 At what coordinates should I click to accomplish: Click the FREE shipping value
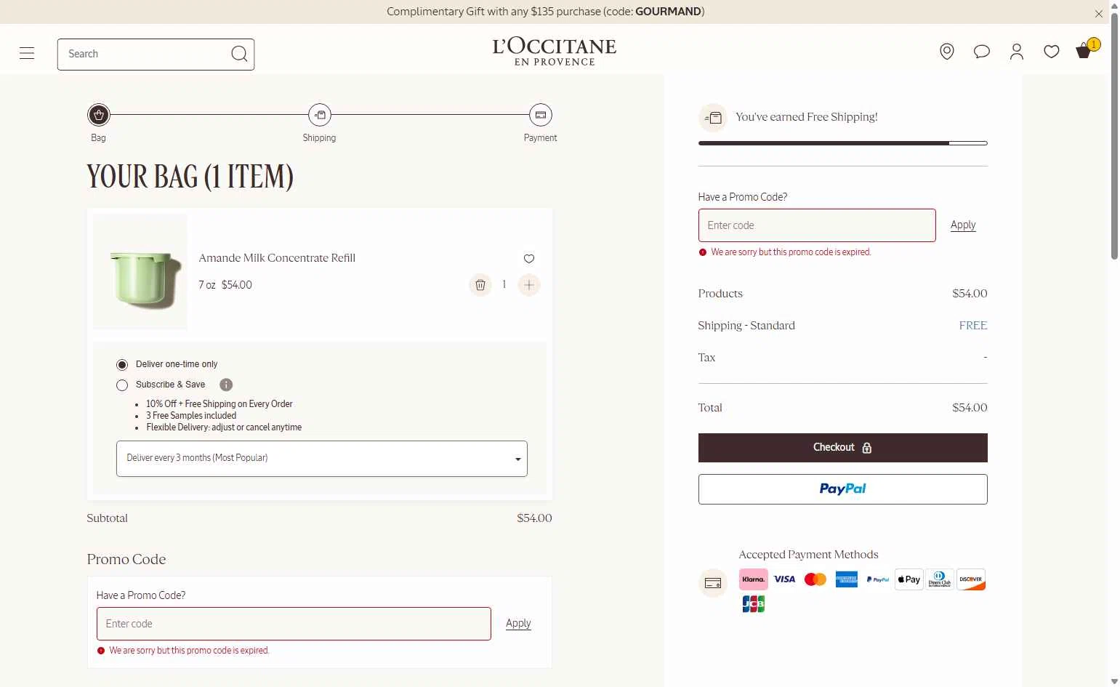[973, 326]
